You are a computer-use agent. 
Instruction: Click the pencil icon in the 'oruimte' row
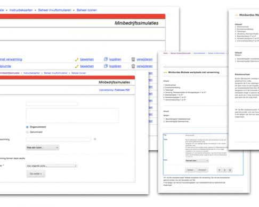77,66
